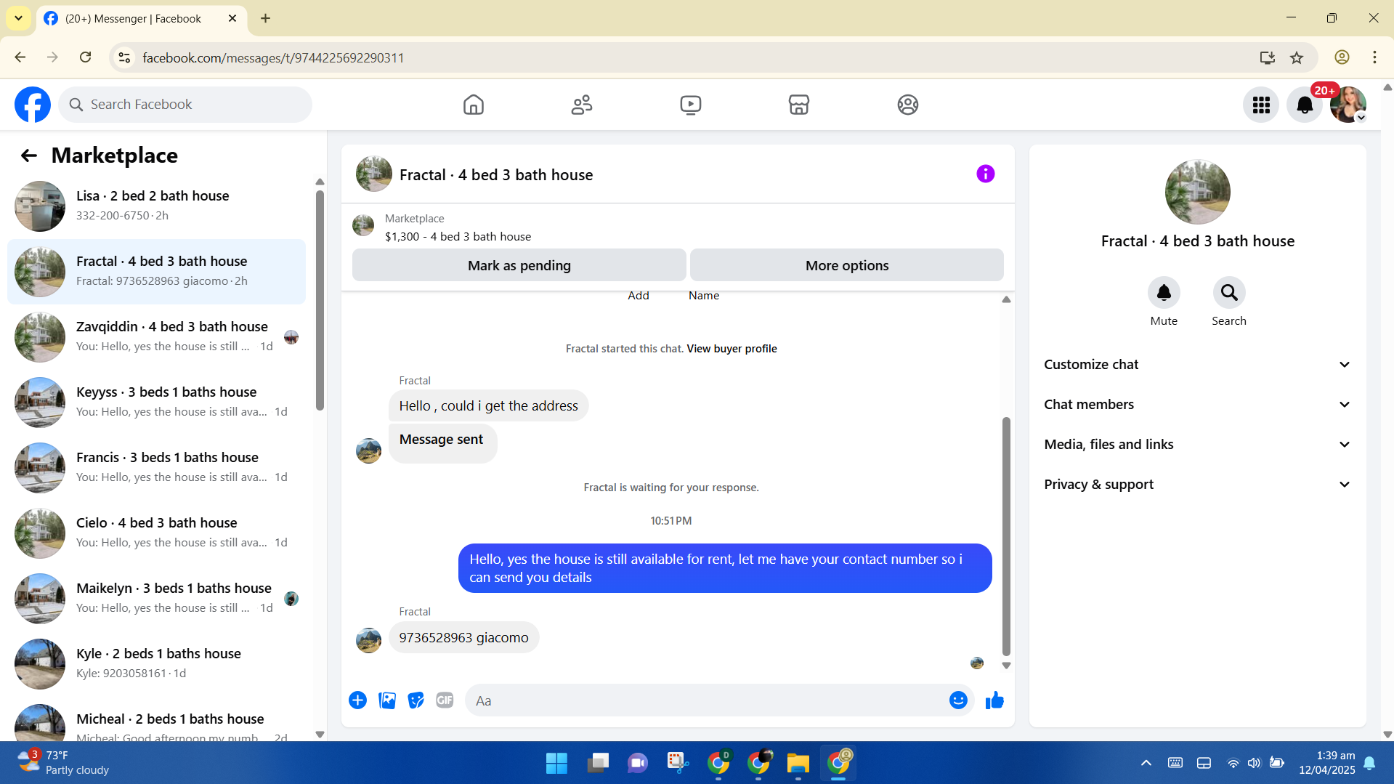
Task: Click the More options button
Action: (847, 265)
